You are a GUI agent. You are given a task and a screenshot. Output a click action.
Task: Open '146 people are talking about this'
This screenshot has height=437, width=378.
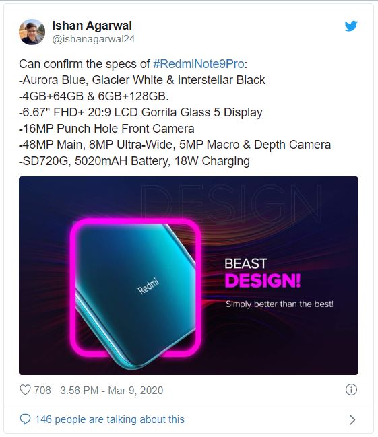pos(110,419)
